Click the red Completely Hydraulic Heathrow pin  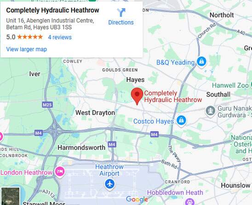pos(137,96)
